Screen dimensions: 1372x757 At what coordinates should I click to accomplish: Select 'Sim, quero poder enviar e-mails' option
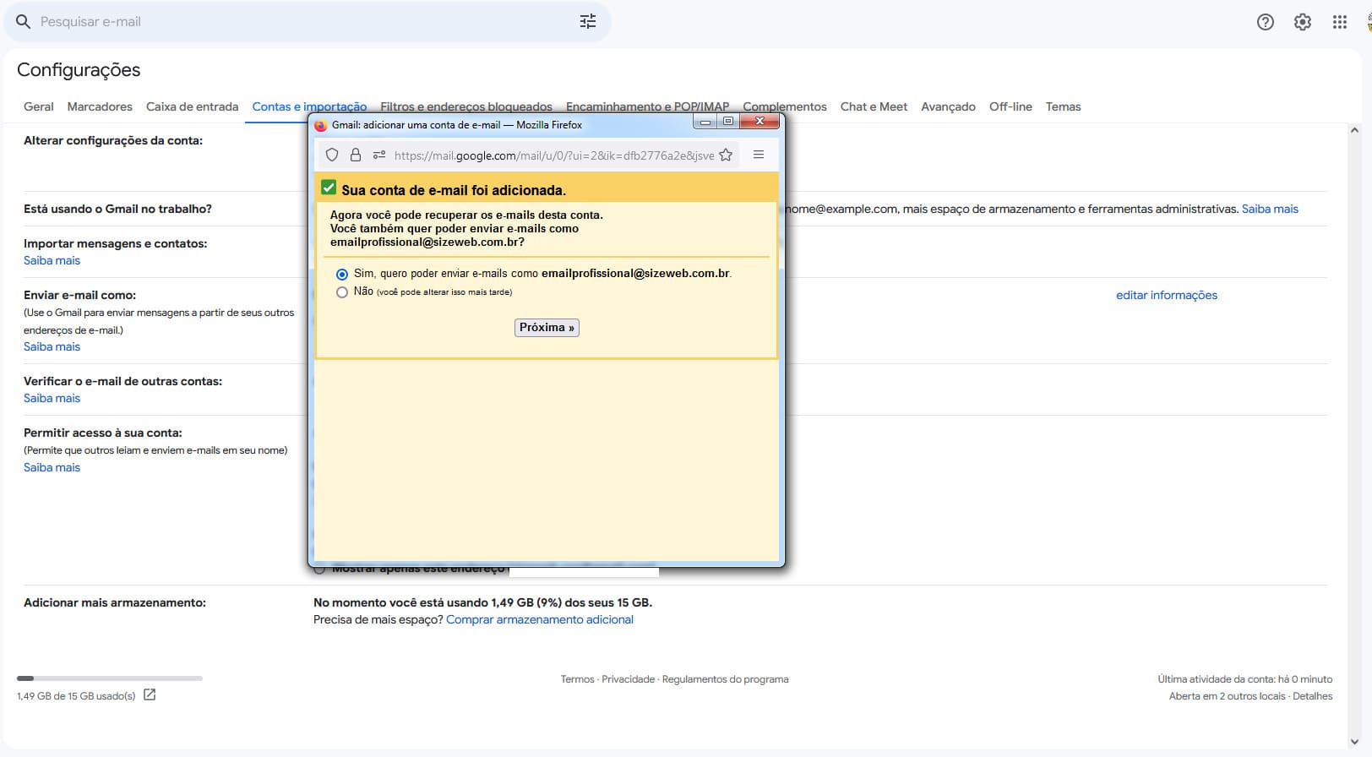click(342, 275)
